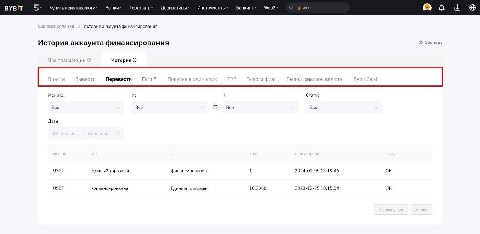Expand the Из account dropdown
The image size is (480, 234).
(x=169, y=107)
